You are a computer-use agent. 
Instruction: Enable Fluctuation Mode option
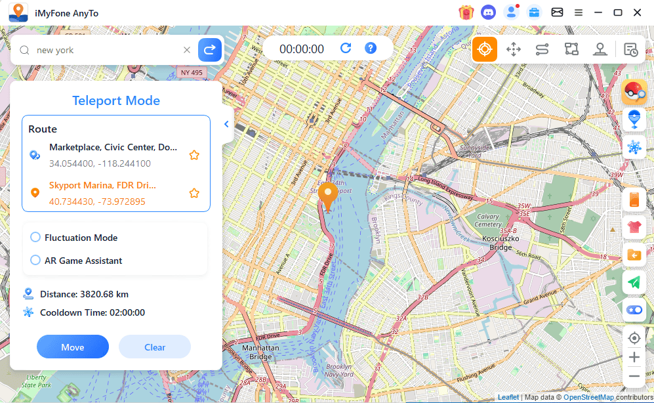[x=35, y=238]
